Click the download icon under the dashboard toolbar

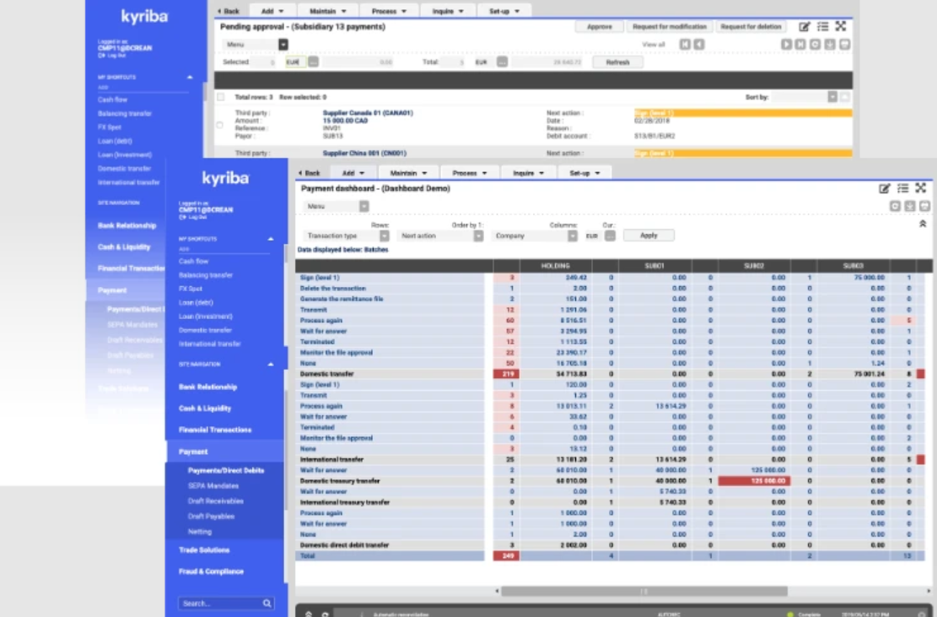point(910,207)
